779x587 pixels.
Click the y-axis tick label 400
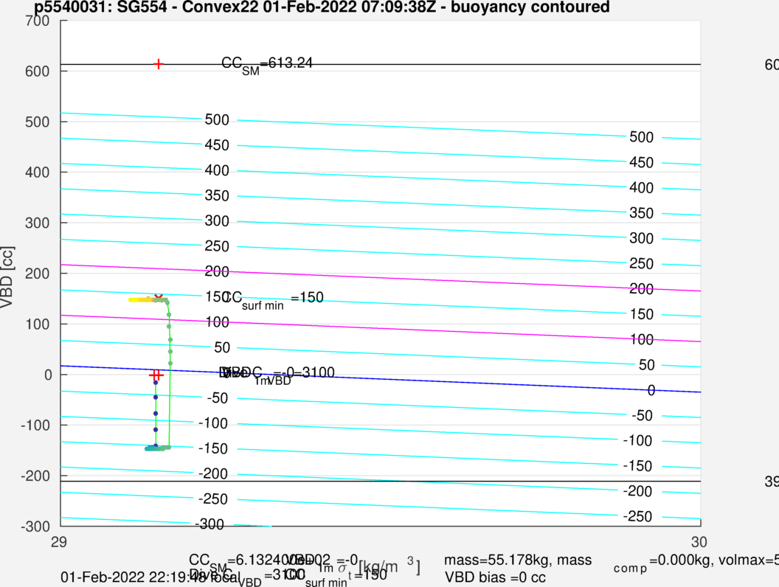click(38, 173)
